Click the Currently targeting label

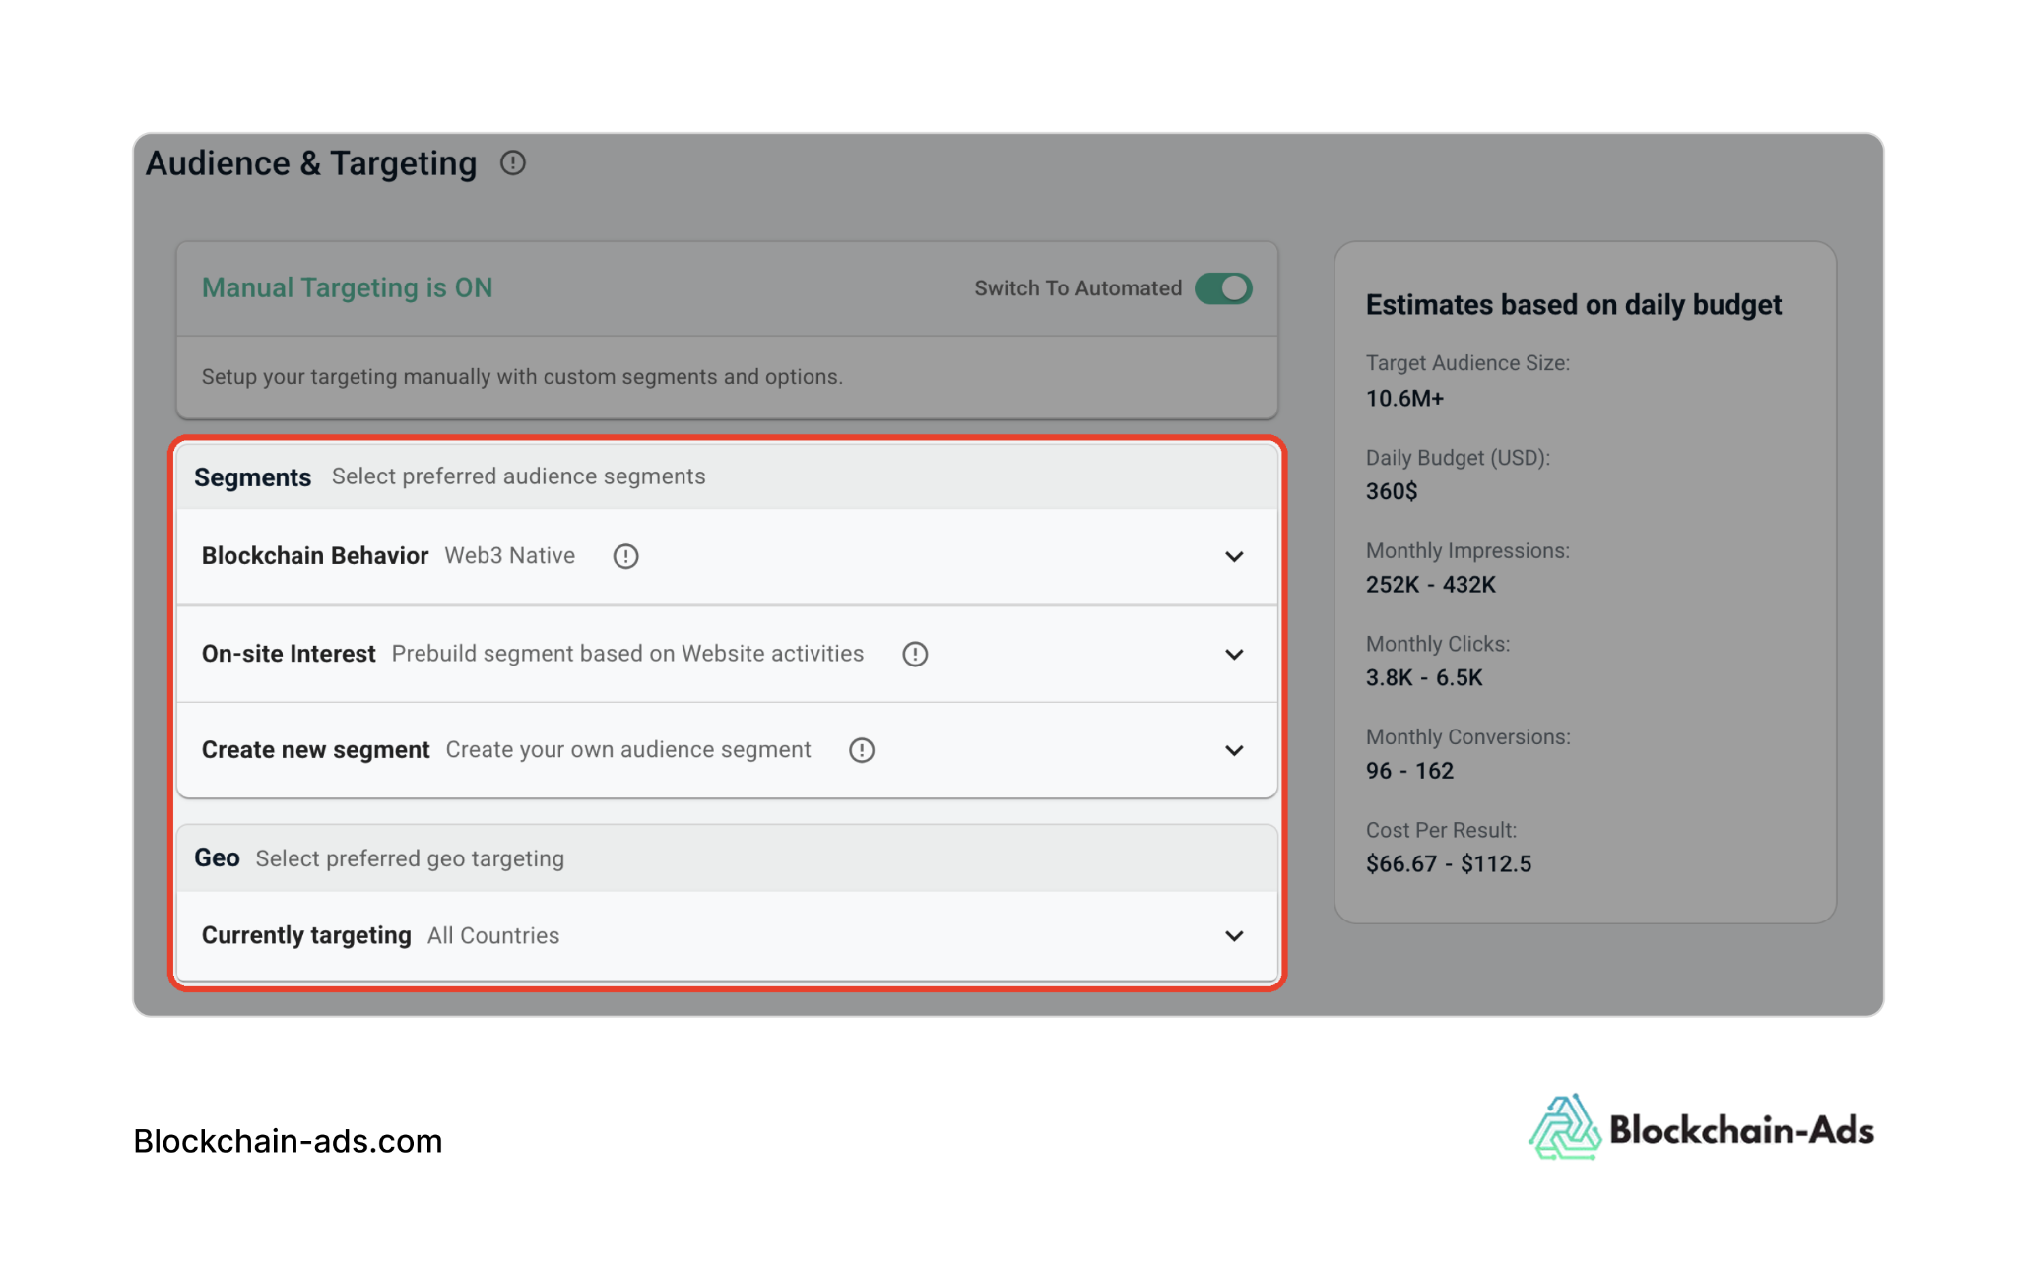point(306,935)
